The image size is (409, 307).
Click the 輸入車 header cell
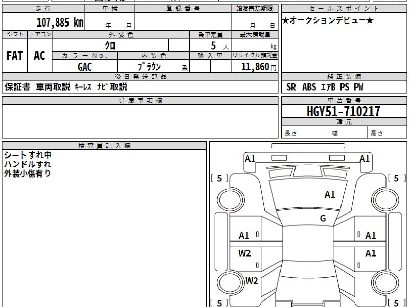click(x=210, y=56)
